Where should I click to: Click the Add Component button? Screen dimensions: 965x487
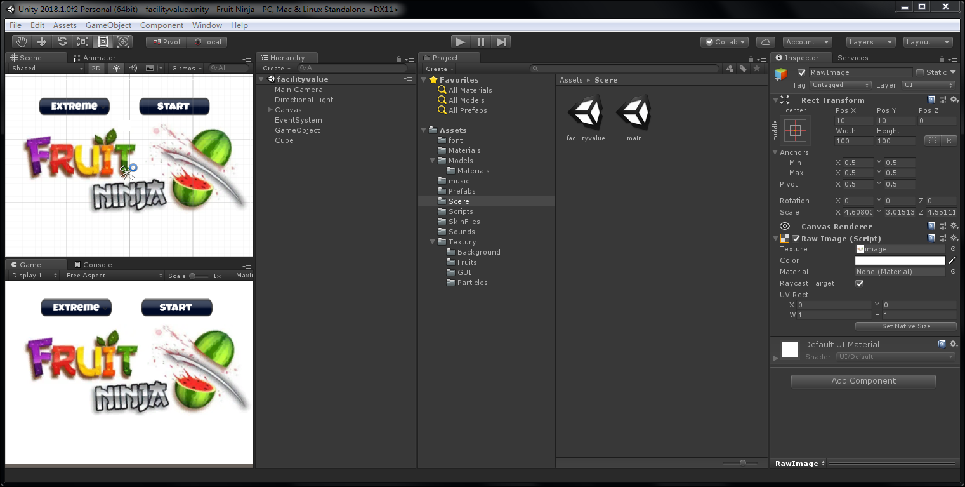(x=863, y=381)
